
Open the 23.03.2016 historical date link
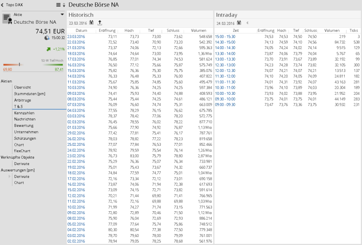tap(76, 37)
